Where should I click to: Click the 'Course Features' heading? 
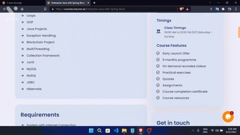pyautogui.click(x=171, y=45)
